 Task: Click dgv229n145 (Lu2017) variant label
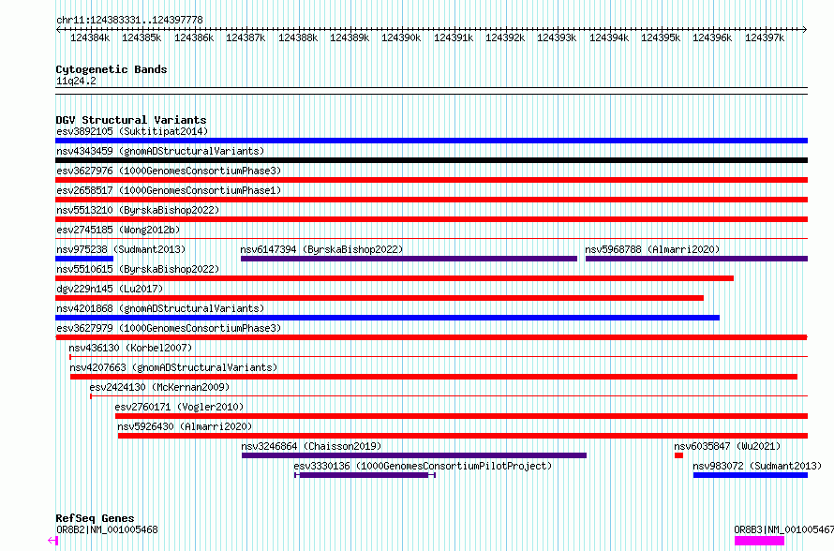(x=110, y=289)
